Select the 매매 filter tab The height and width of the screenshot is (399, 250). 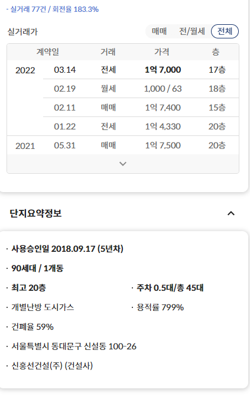pyautogui.click(x=159, y=31)
